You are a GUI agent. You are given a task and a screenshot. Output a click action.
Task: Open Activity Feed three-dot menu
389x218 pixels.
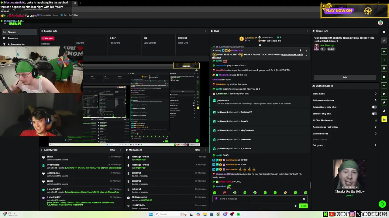pyautogui.click(x=120, y=150)
